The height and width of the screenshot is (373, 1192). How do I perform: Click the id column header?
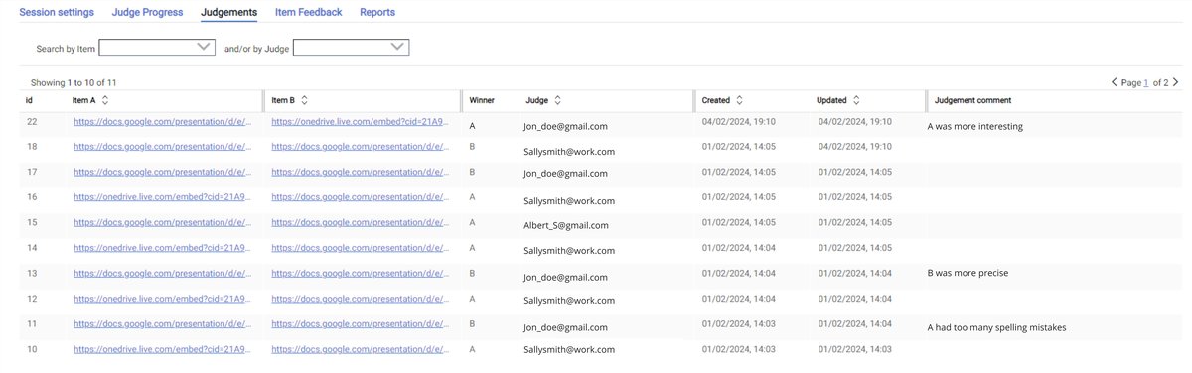[29, 100]
